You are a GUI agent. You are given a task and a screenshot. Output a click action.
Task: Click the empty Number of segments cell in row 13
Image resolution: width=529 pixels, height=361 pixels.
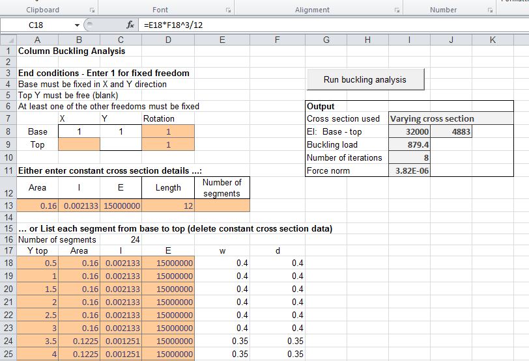tap(222, 206)
